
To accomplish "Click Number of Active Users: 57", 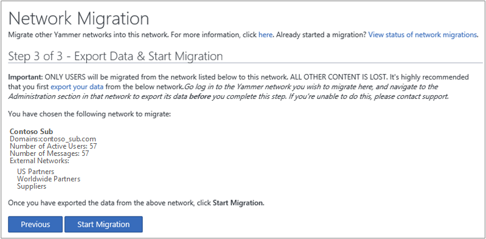I will coord(54,146).
